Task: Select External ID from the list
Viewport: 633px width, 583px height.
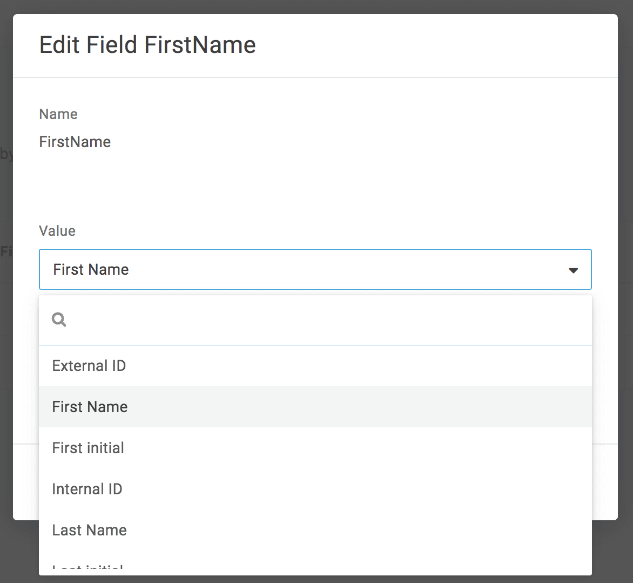Action: [x=89, y=366]
